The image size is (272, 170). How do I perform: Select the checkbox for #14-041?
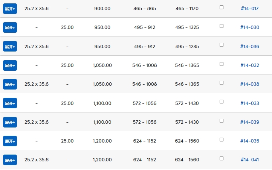pyautogui.click(x=222, y=158)
